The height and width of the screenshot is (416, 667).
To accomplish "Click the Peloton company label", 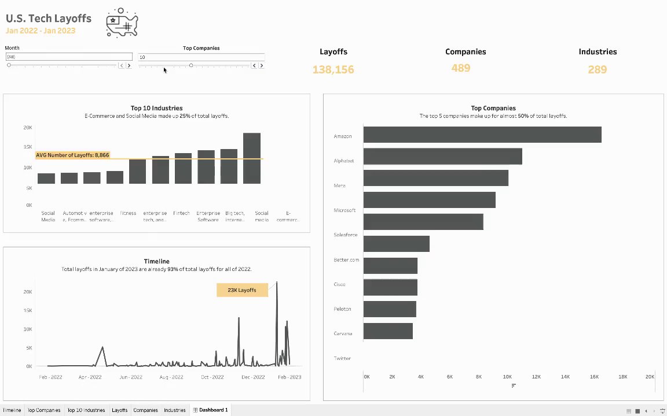I will coord(342,309).
